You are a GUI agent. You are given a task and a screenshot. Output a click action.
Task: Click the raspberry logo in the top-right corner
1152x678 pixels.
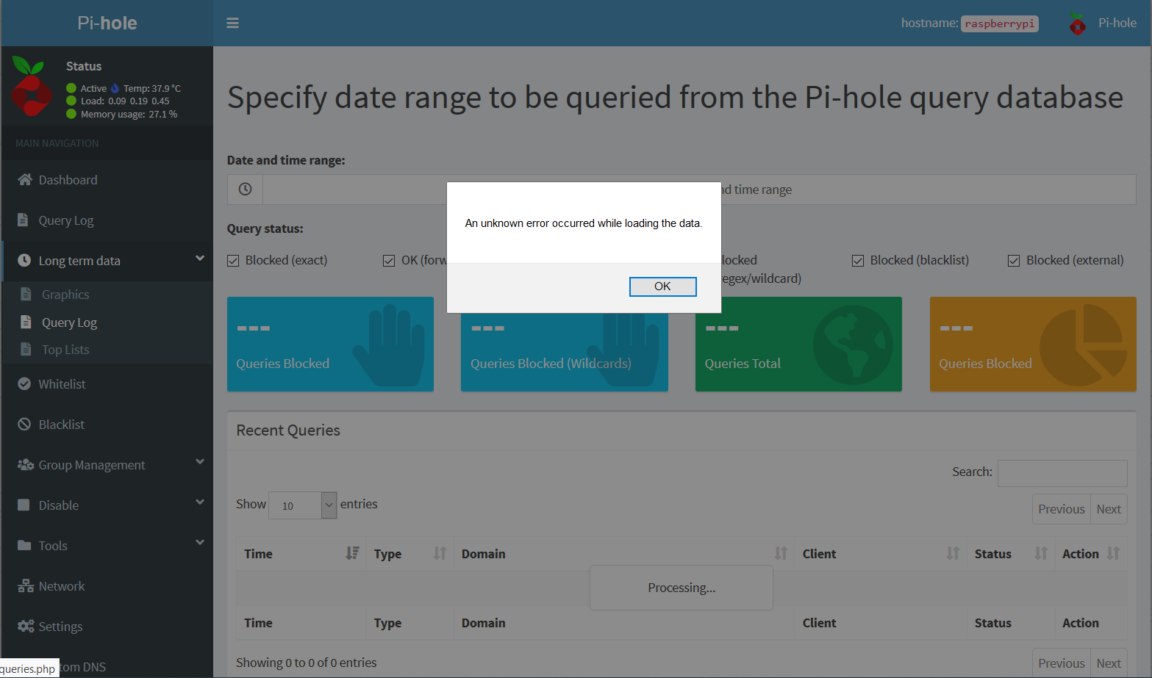[x=1077, y=23]
